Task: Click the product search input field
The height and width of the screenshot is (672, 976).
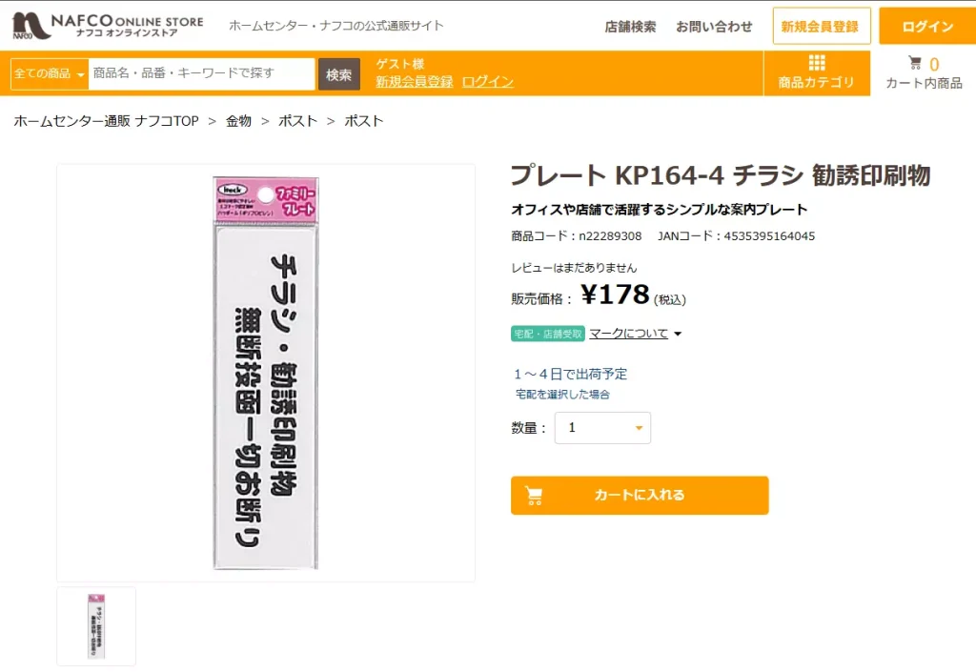Action: pyautogui.click(x=201, y=73)
